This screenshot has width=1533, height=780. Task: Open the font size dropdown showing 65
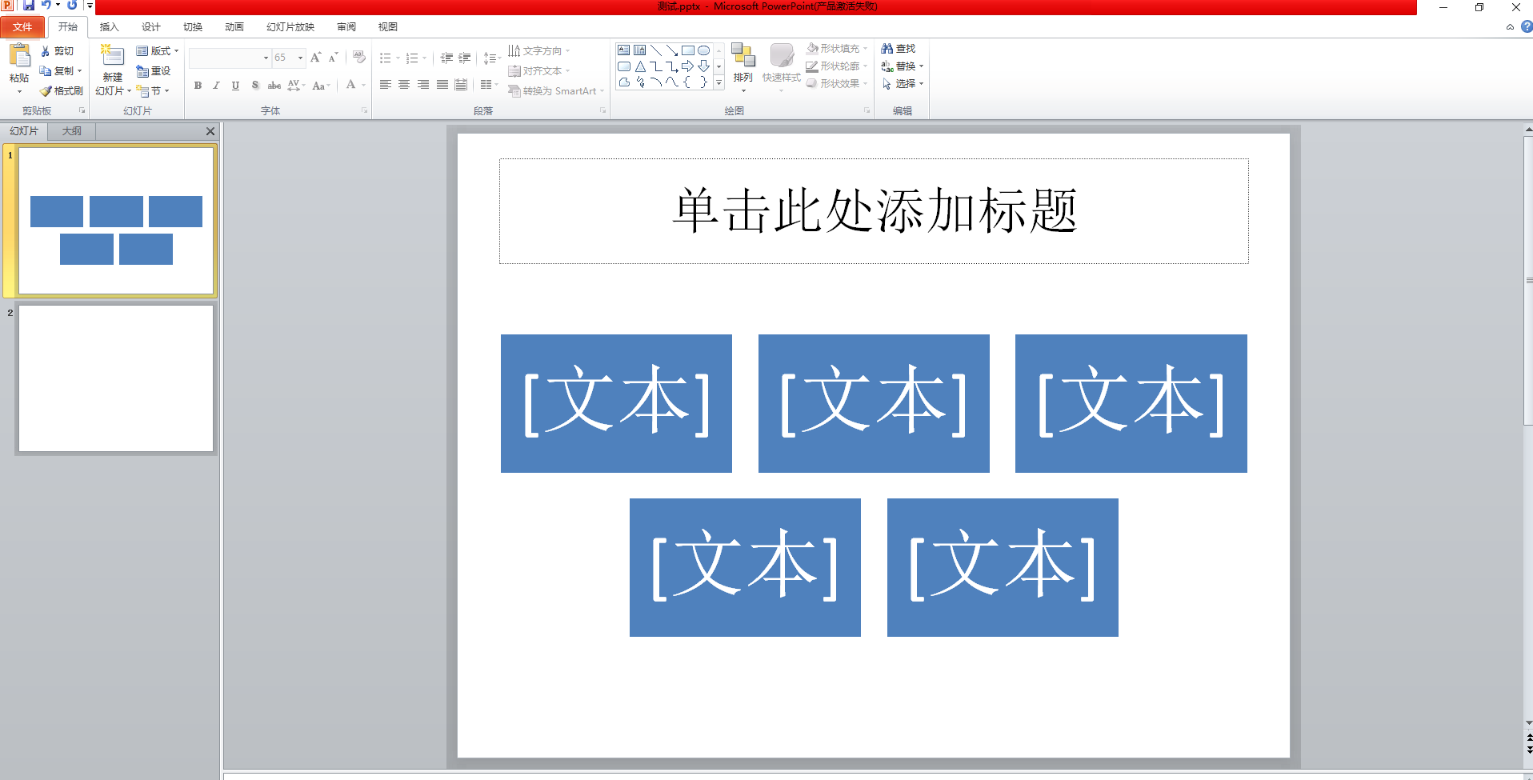coord(301,58)
